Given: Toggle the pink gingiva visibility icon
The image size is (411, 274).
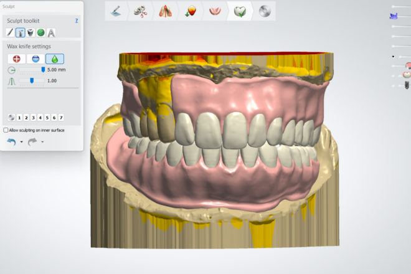Looking at the screenshot, I should coord(408,65).
